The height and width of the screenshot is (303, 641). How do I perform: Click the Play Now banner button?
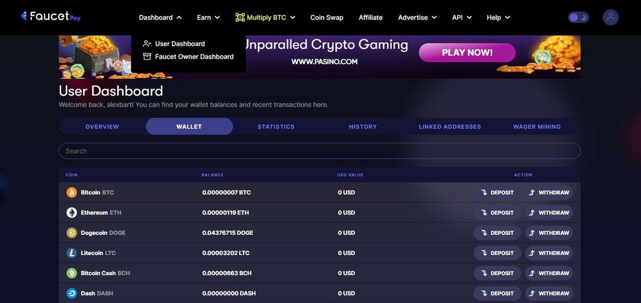tap(467, 53)
